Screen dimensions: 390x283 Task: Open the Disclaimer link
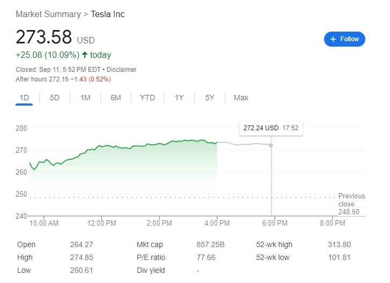(x=122, y=70)
